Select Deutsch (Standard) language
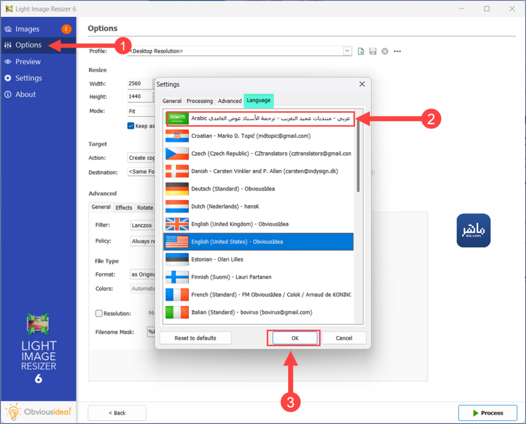This screenshot has height=424, width=526. coord(259,189)
